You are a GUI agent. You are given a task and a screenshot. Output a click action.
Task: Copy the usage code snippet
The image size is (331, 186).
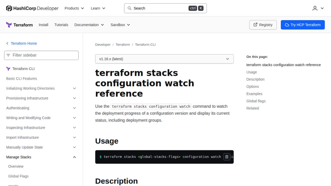click(227, 157)
